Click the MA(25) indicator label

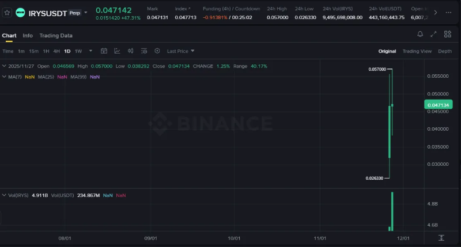tap(46, 77)
